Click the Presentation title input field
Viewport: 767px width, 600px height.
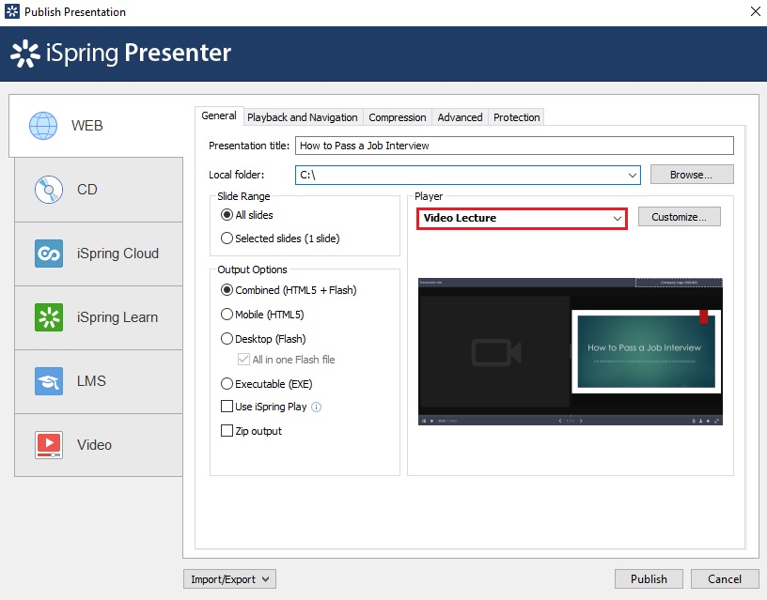tap(514, 146)
